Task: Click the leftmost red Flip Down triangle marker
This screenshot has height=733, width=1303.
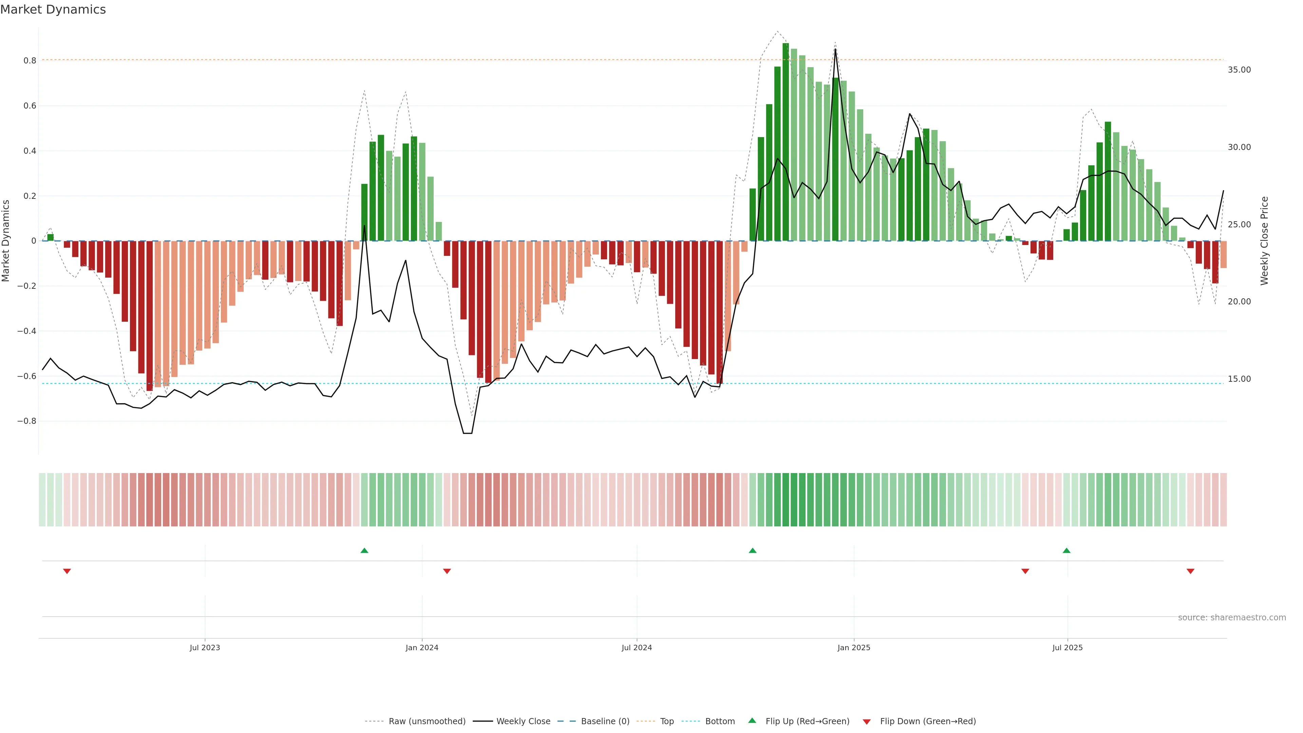Action: coord(67,571)
